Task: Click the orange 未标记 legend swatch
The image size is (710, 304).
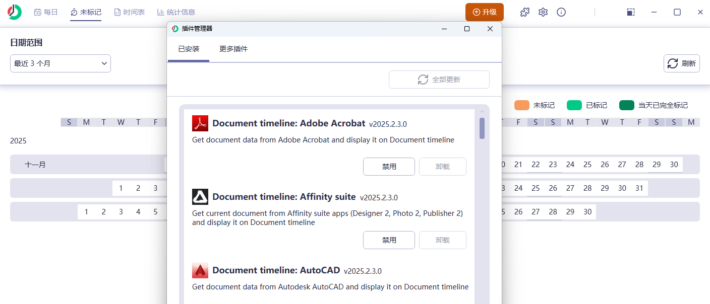Action: [x=521, y=105]
